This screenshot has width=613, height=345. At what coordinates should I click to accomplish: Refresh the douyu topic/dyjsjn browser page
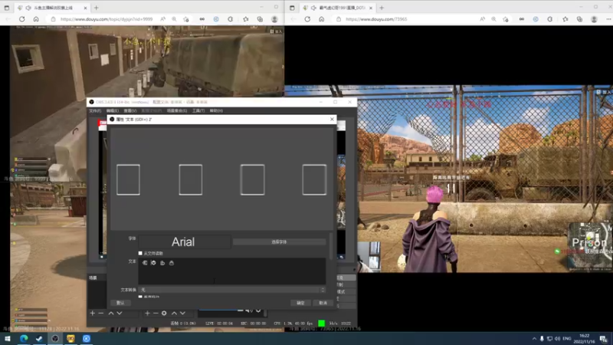click(22, 18)
